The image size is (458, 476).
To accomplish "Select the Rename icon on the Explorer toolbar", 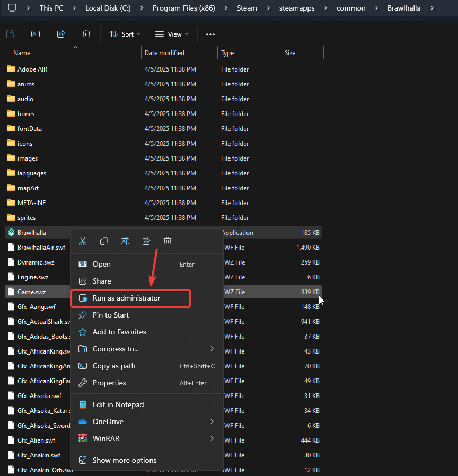I will point(35,33).
